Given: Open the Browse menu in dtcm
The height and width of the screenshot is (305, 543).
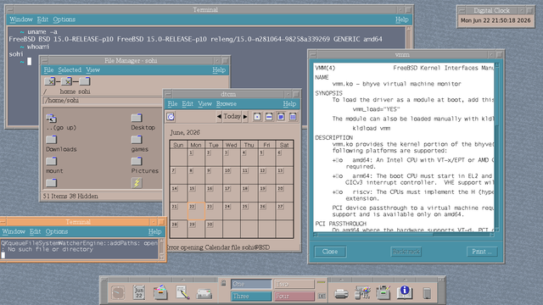Looking at the screenshot, I should pos(227,103).
